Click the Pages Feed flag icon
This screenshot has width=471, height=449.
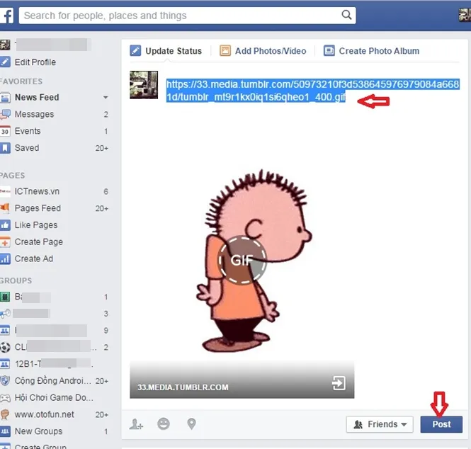click(x=5, y=208)
